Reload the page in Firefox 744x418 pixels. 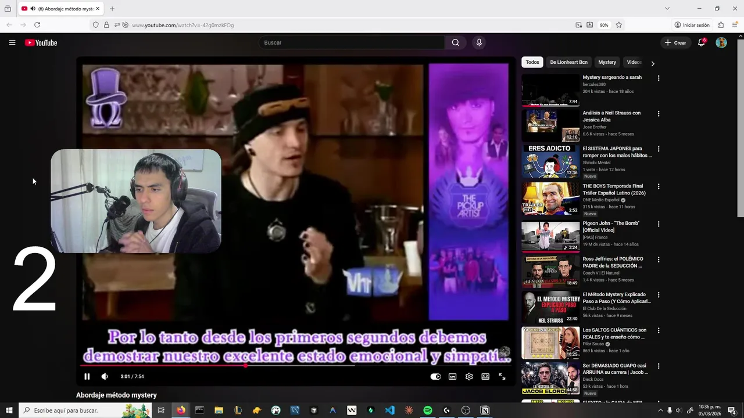tap(37, 25)
